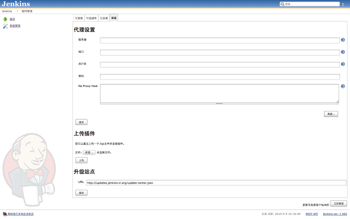
Task: Focus the proxy server input field
Action: 220,40
